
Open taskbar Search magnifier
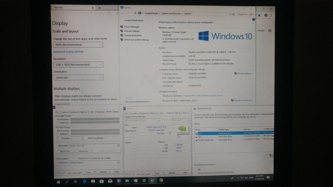coord(67,182)
